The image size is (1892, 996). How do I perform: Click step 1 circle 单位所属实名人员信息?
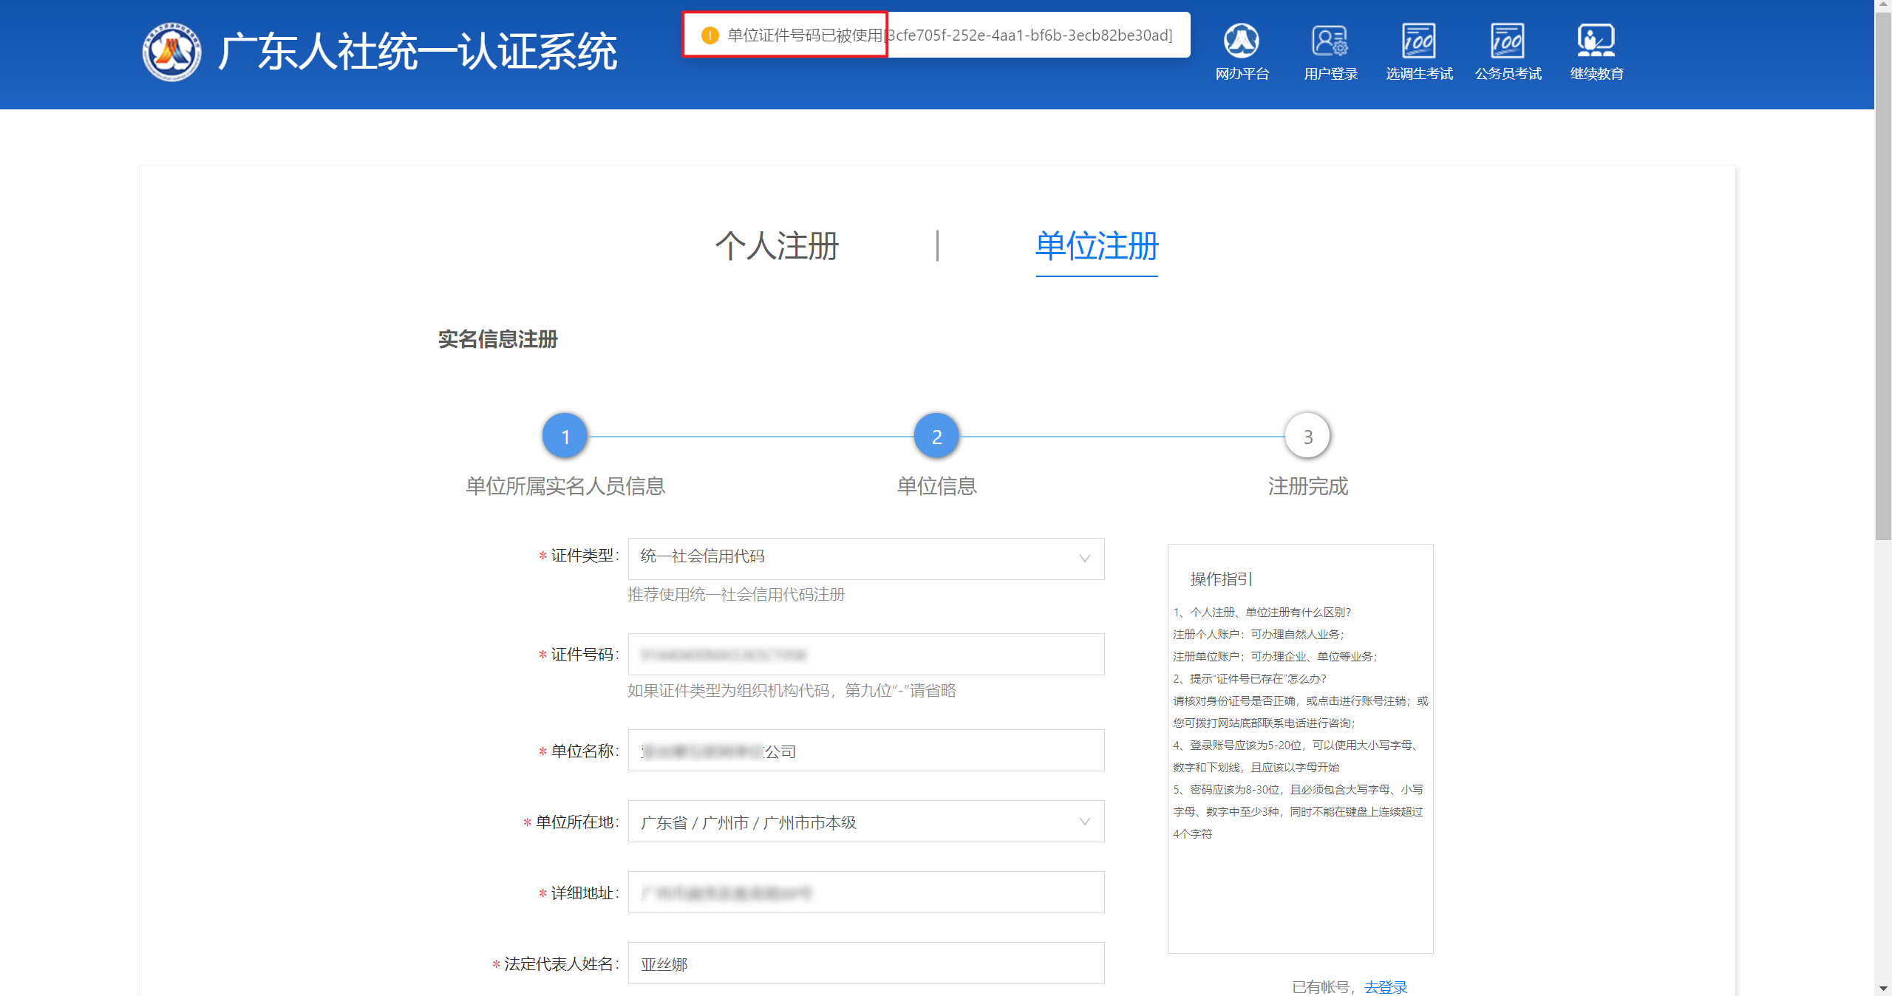565,436
